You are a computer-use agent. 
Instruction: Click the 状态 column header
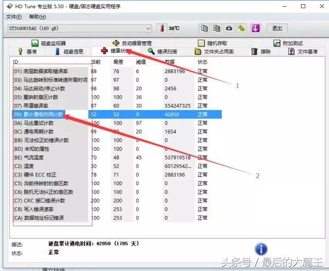click(203, 62)
